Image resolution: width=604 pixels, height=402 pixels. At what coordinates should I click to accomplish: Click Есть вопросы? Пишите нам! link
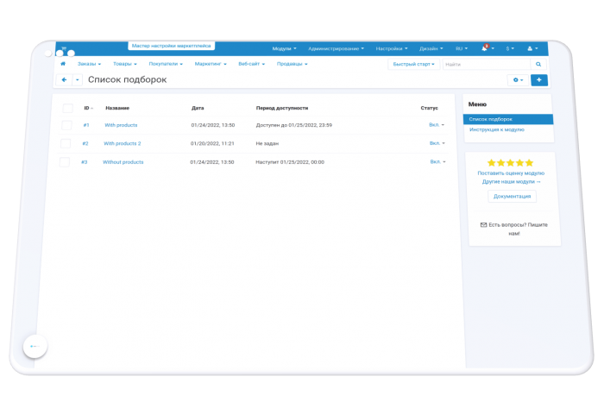click(514, 229)
